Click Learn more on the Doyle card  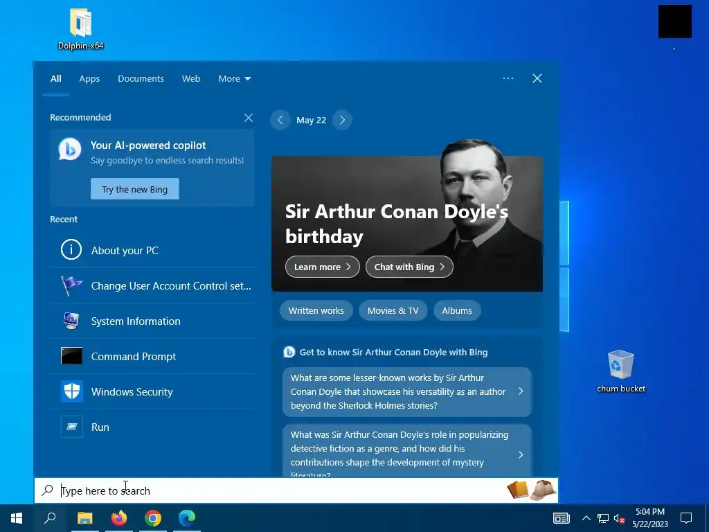pyautogui.click(x=323, y=267)
